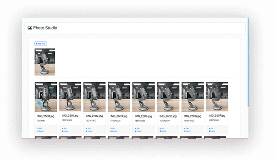This screenshot has height=160, width=277.
Task: Edit IMG_2503.jpg via pencil Edit link
Action: pos(113,128)
